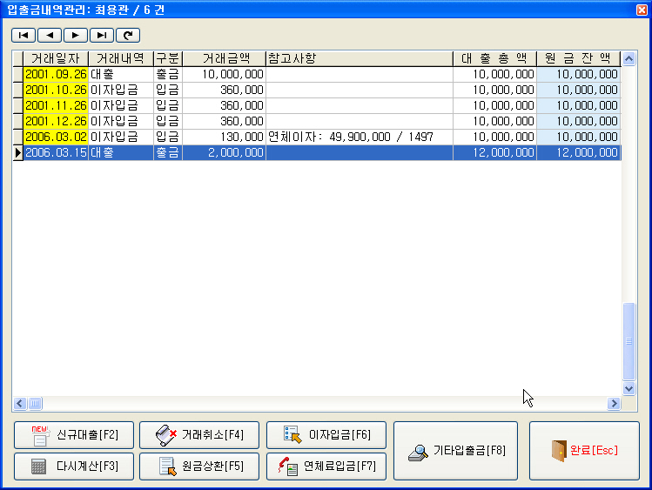Viewport: 652px width, 490px height.
Task: Click 입금 cell in 2001.12.26 row
Action: pyautogui.click(x=168, y=121)
